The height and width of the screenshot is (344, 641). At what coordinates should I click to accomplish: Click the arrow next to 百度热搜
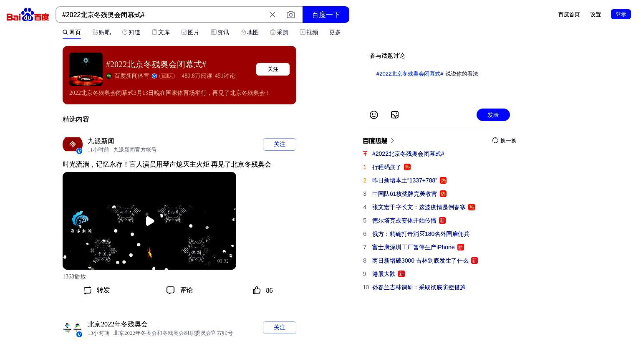click(392, 141)
